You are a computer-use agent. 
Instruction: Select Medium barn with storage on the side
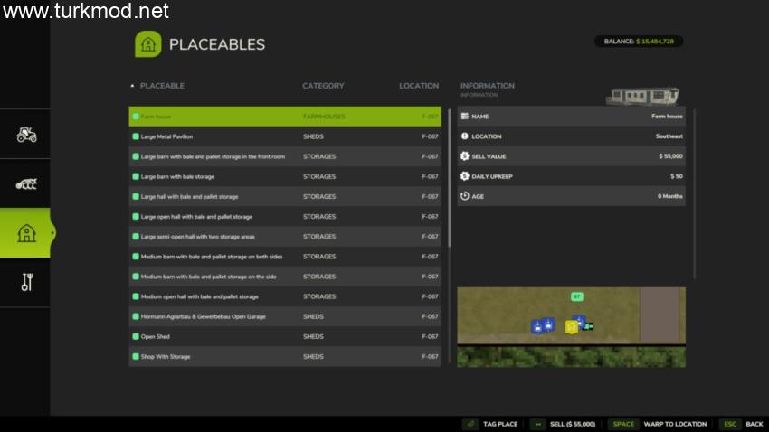pos(285,277)
